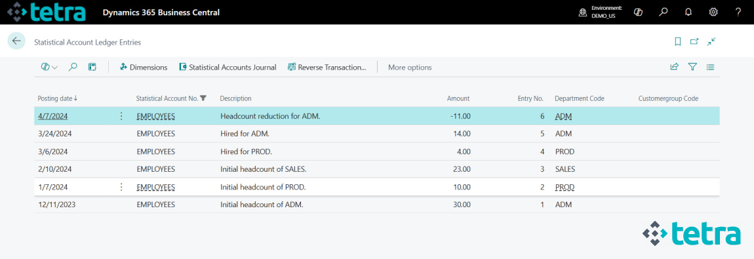Click 'Hired for ADM.' description

point(245,134)
